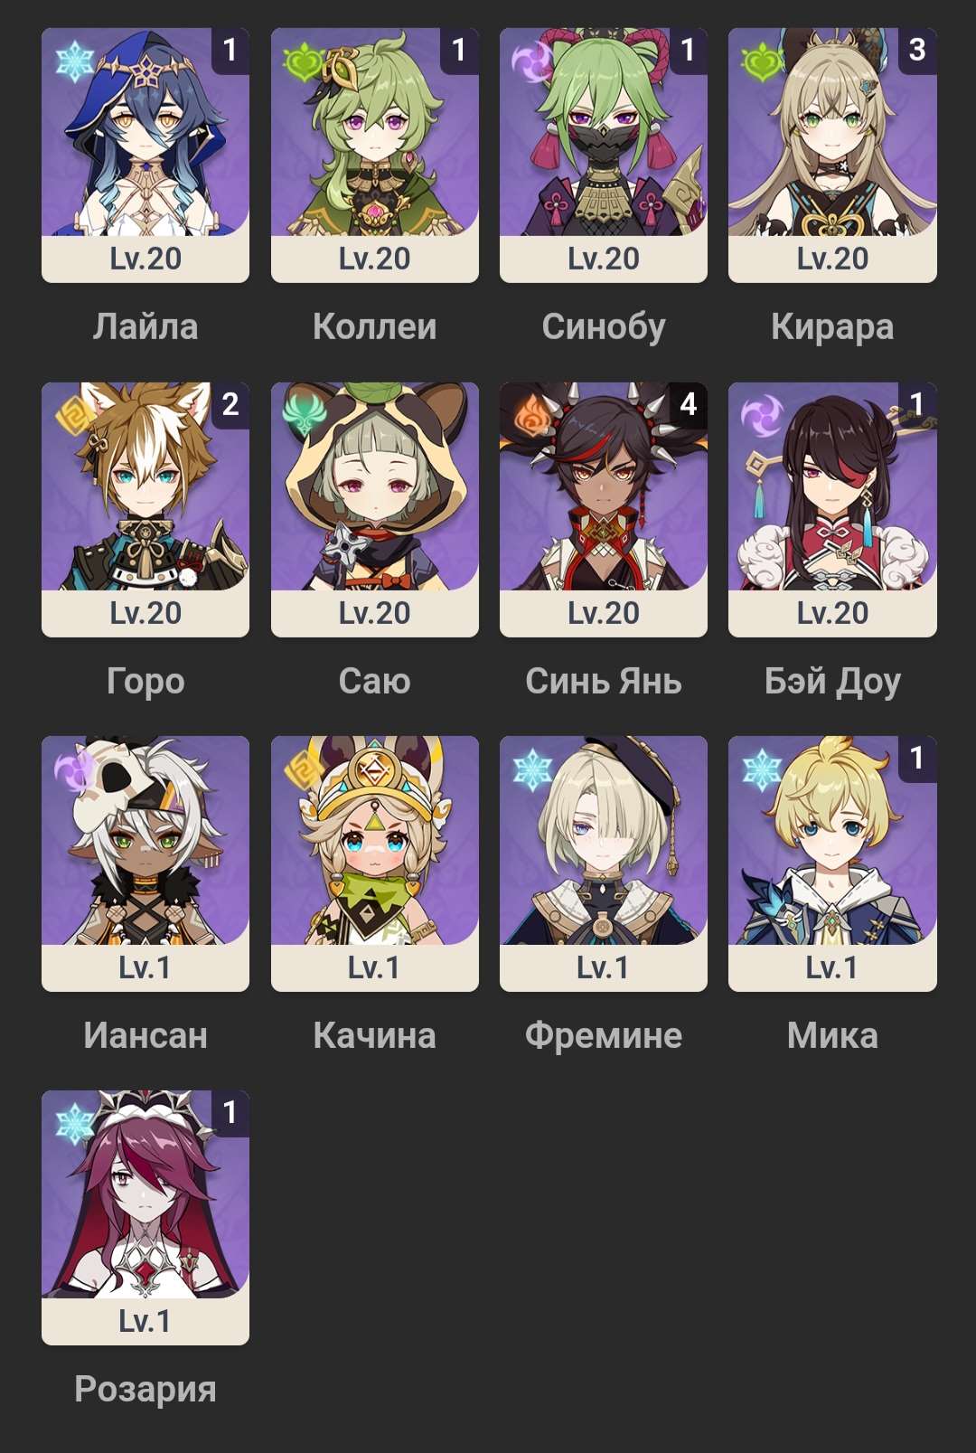Click the Anemo element icon on Саю's card
Image resolution: width=976 pixels, height=1453 pixels.
click(303, 417)
